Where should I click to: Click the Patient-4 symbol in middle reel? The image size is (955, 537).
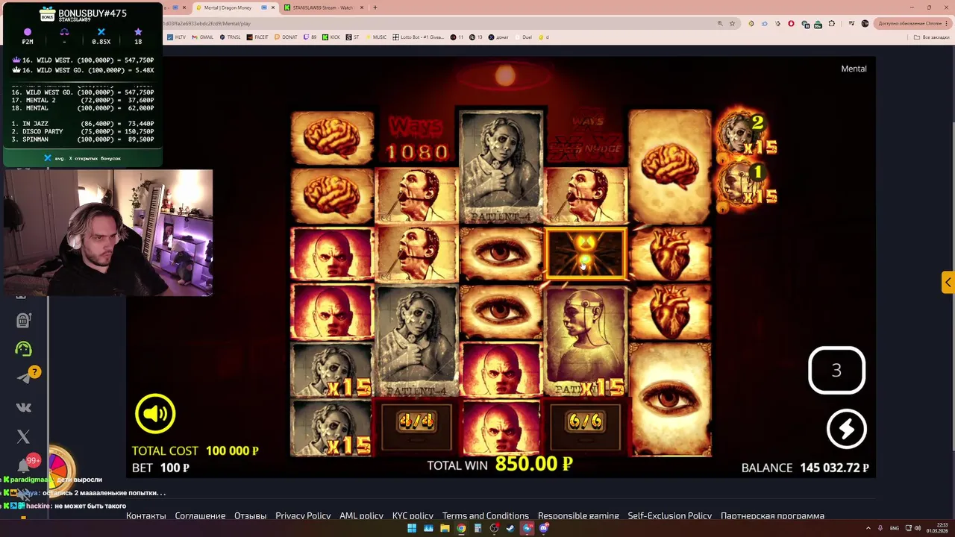pyautogui.click(x=501, y=166)
